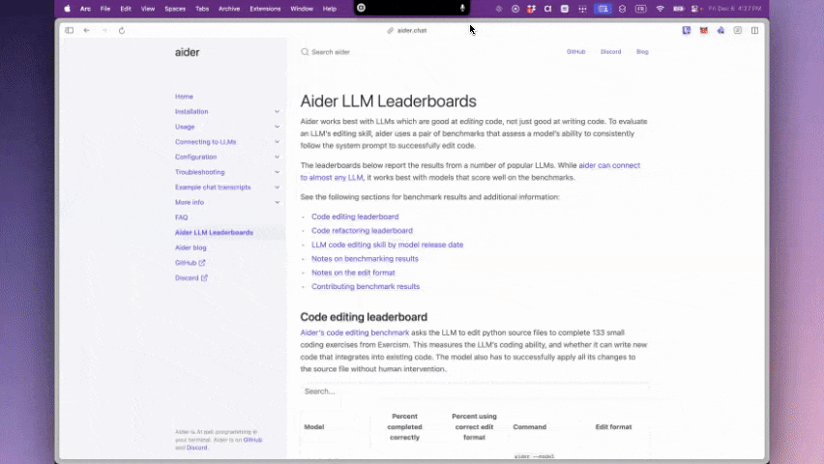824x464 pixels.
Task: Expand the More info section chevron
Action: [277, 202]
